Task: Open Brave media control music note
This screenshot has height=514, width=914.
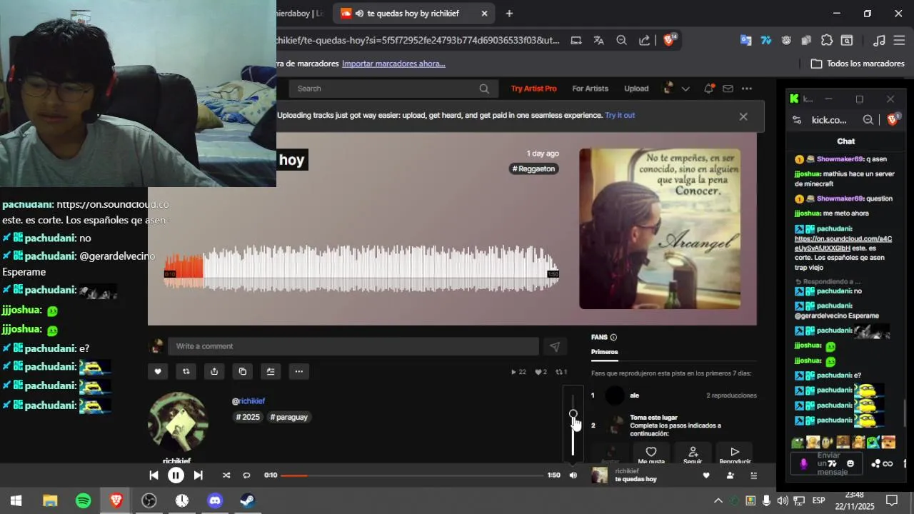Action: pyautogui.click(x=880, y=40)
